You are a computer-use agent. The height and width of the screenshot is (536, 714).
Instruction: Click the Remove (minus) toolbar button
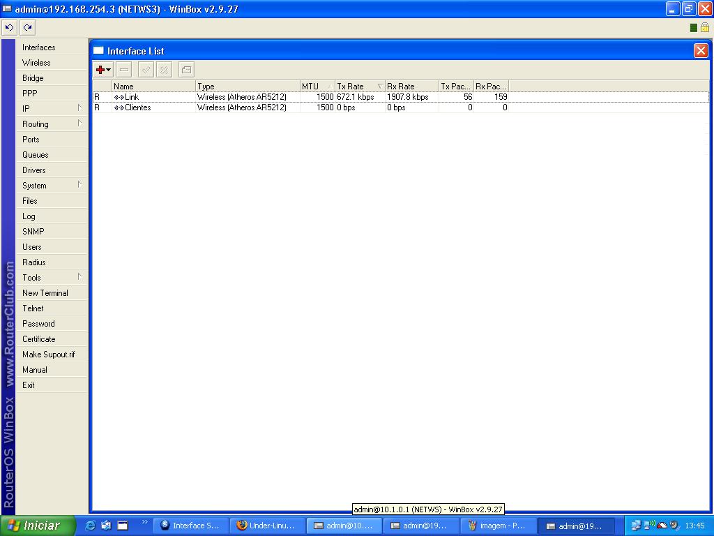coord(124,70)
